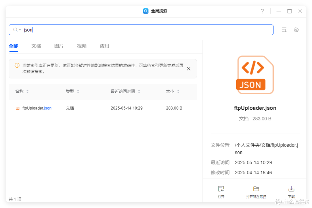The width and height of the screenshot is (312, 208).
Task: Minimize the 全局搜索 window
Action: (278, 11)
